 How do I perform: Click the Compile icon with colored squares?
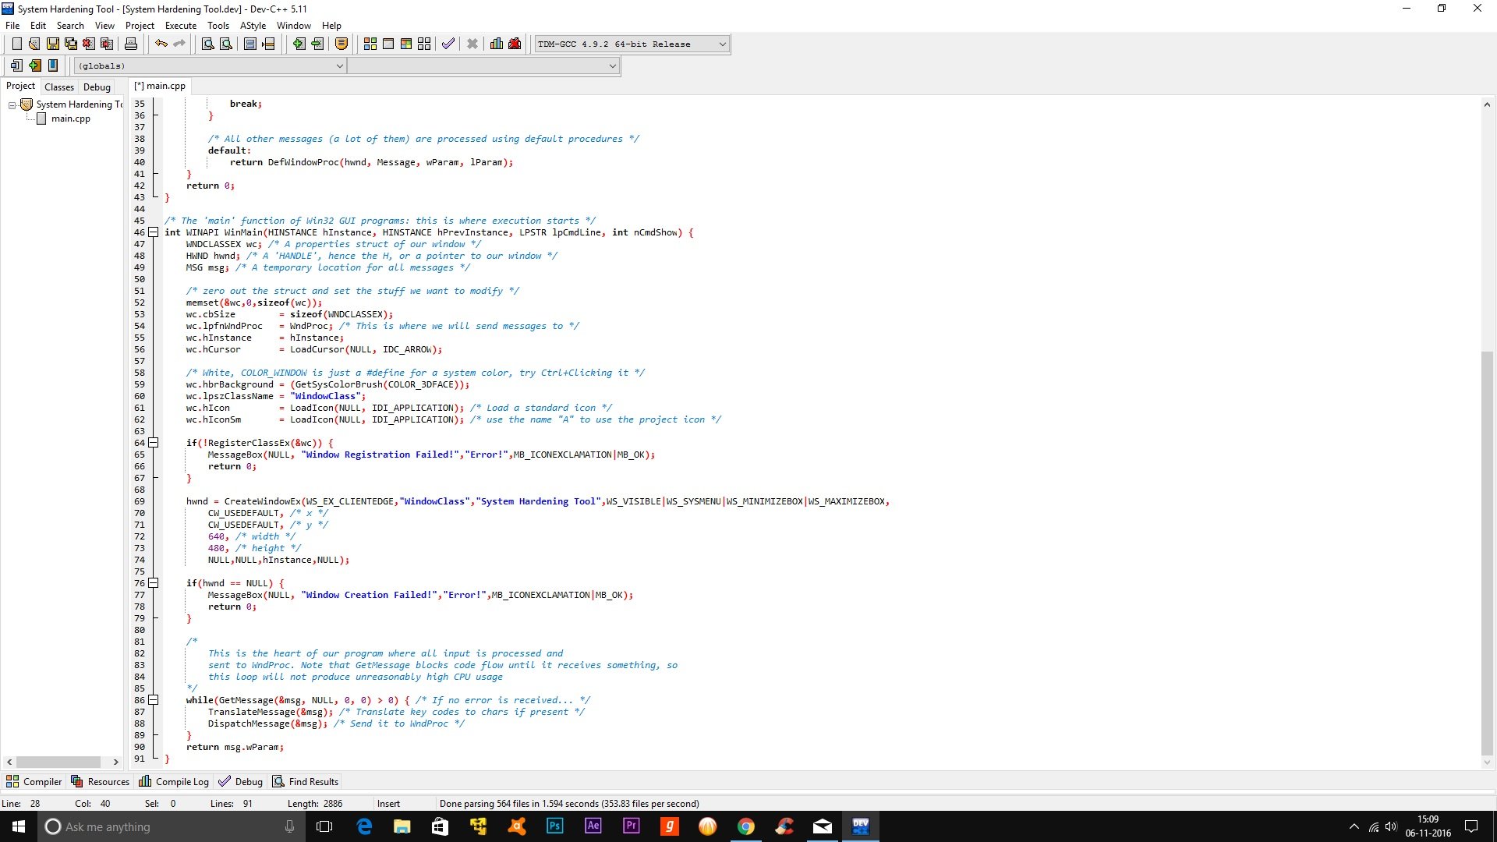tap(370, 44)
